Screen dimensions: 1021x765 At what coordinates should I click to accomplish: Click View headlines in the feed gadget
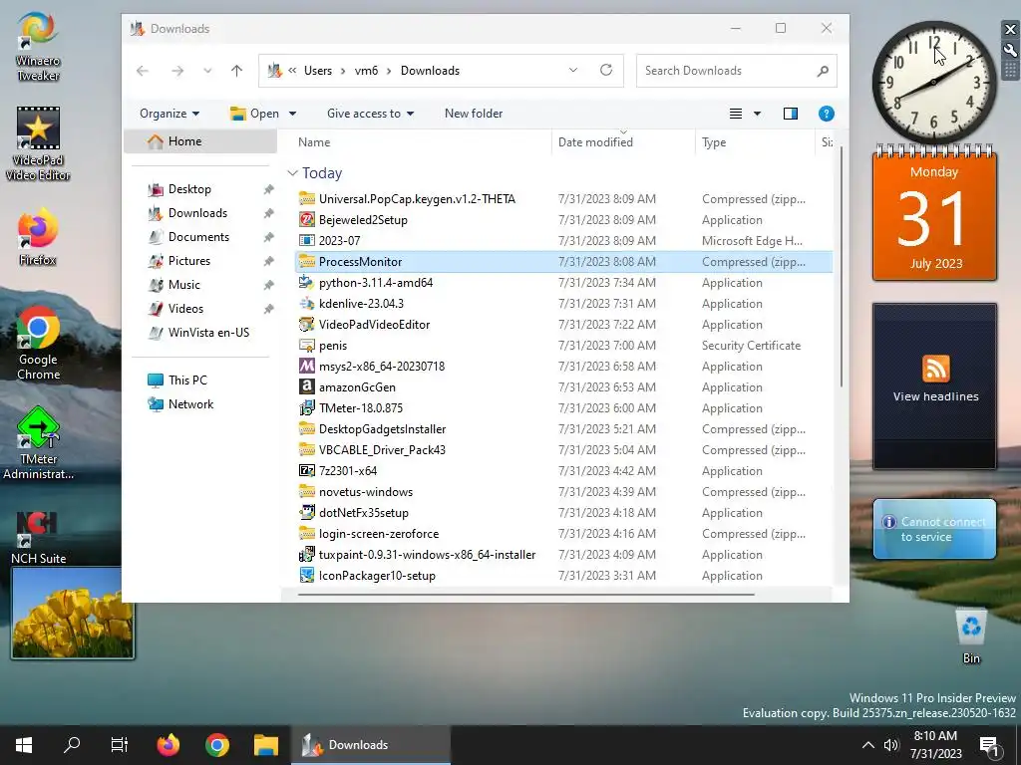tap(935, 396)
